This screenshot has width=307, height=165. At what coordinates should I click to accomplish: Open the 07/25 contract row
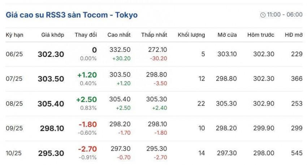[14, 79]
